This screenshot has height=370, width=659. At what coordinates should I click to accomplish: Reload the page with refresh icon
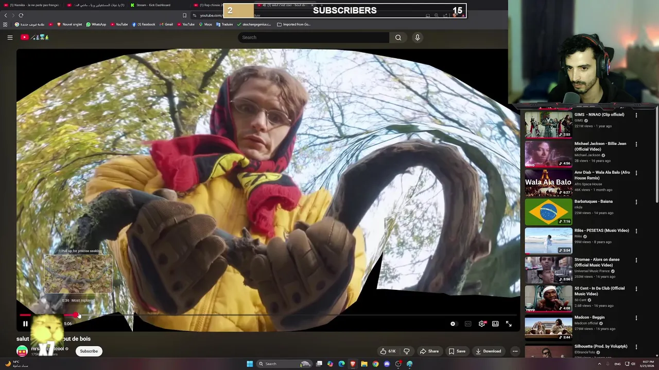tap(21, 15)
